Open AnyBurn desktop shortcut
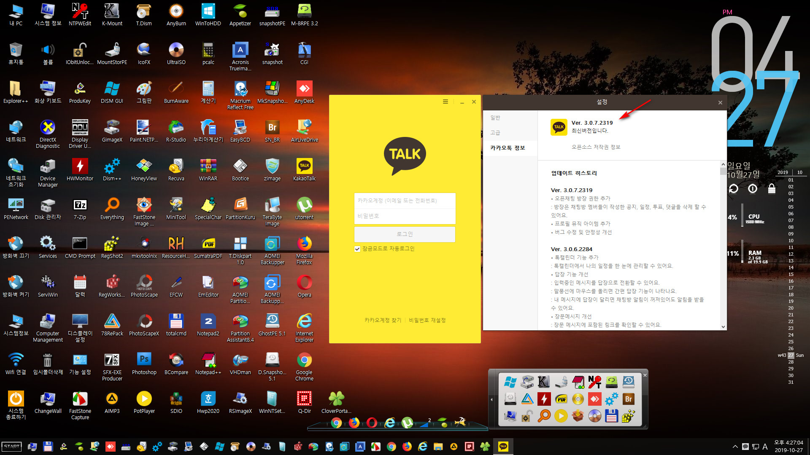Viewport: 810px width, 455px height. (176, 14)
